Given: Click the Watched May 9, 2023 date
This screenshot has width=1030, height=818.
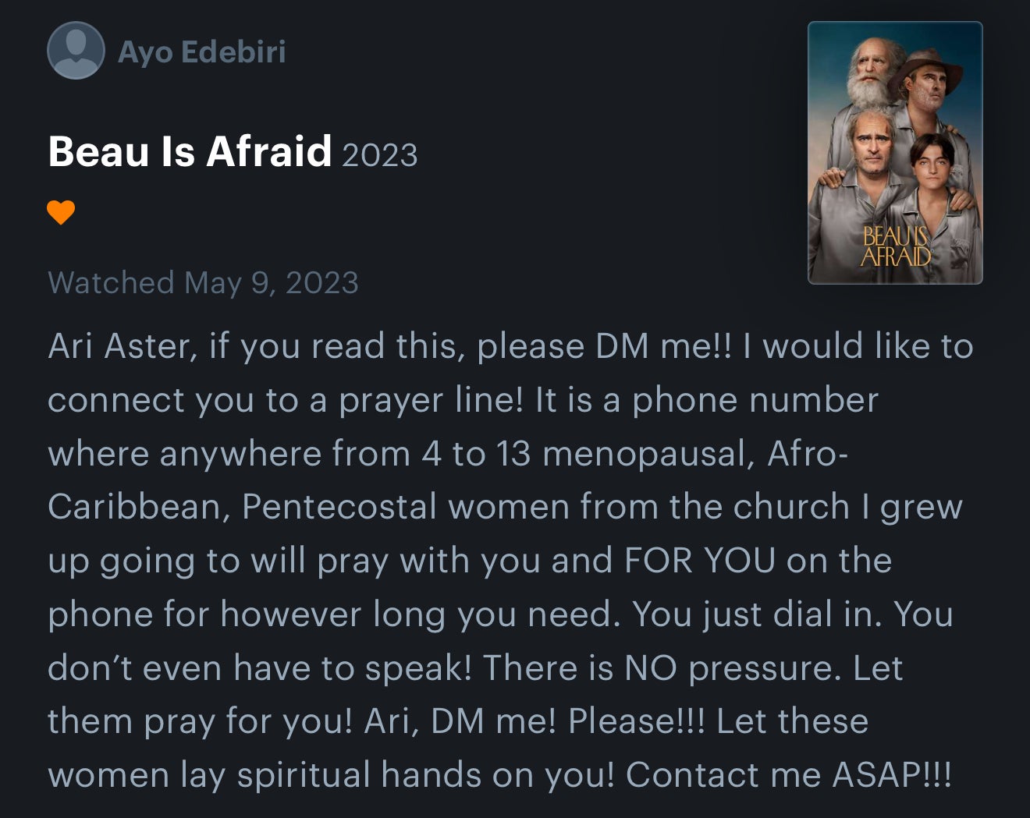Looking at the screenshot, I should (203, 282).
